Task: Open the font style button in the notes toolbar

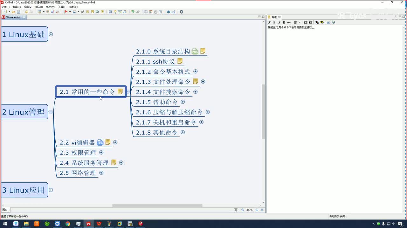Action: point(269,22)
